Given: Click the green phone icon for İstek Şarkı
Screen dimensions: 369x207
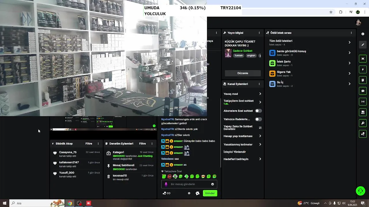Looking at the screenshot, I should [x=272, y=63].
